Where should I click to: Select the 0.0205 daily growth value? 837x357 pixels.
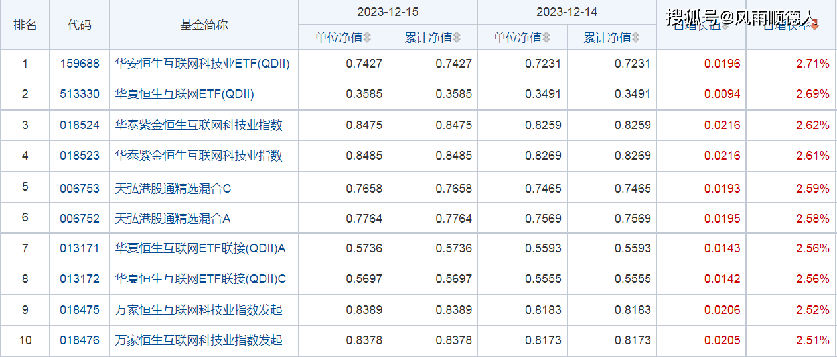(x=722, y=340)
